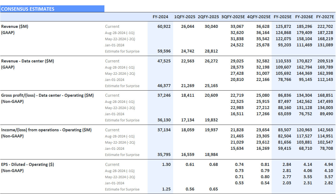Select the 3QFY-2025E column header
This screenshot has width=336, height=194.
click(x=233, y=17)
